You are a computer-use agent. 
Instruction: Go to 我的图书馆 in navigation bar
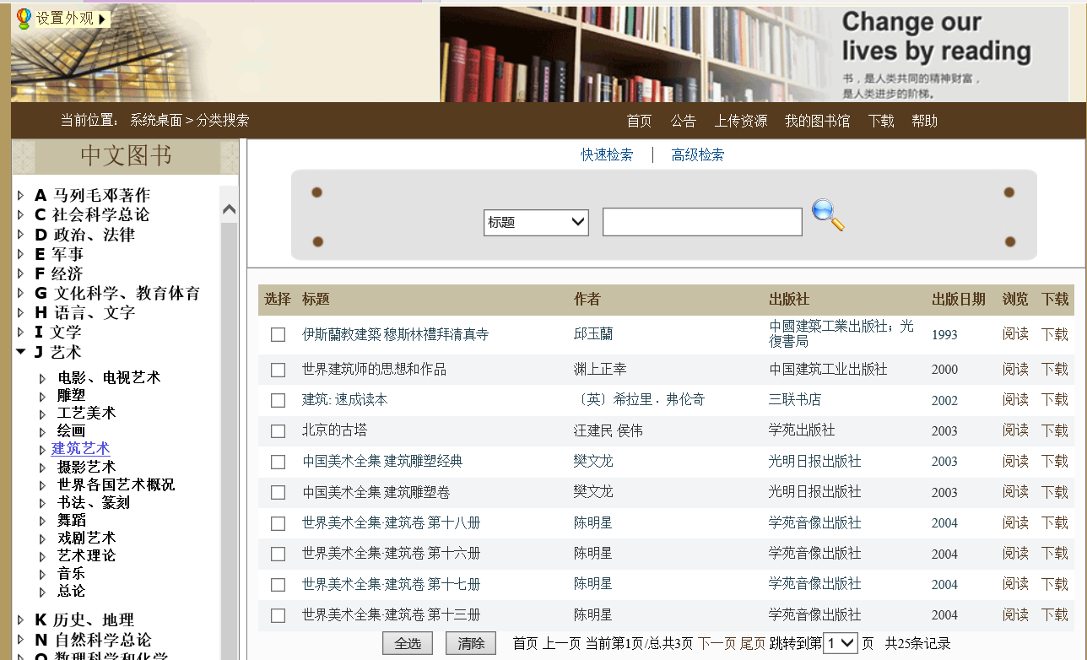tap(817, 121)
